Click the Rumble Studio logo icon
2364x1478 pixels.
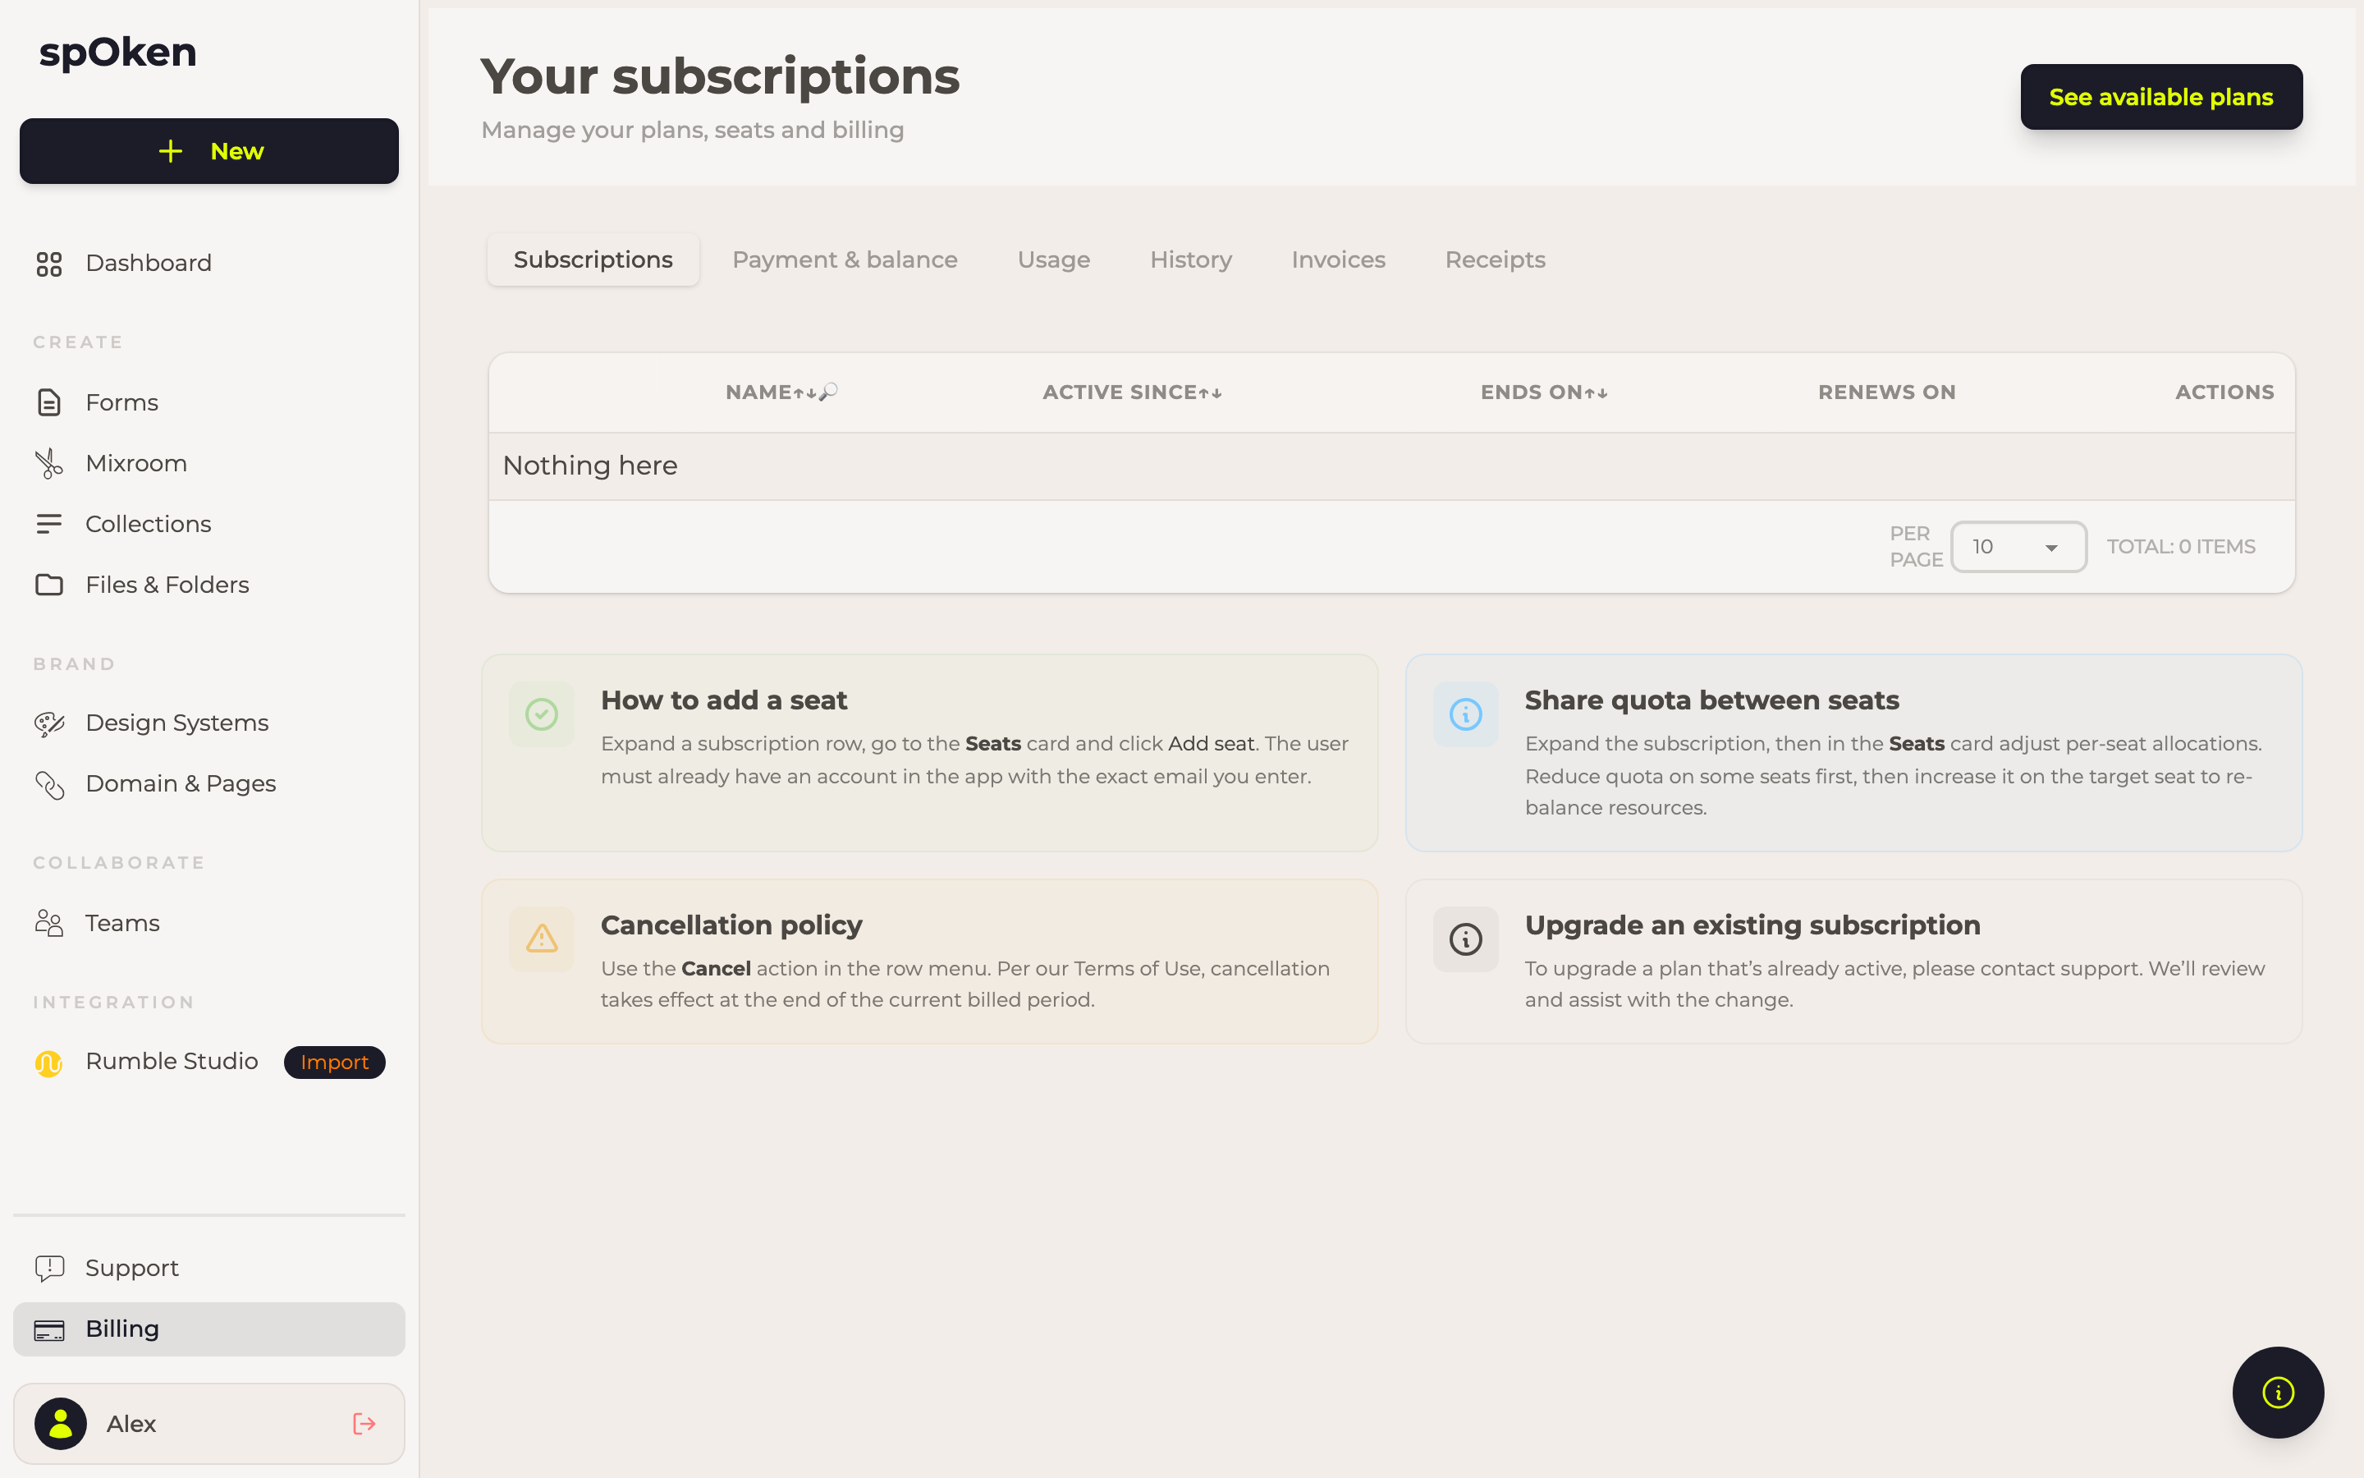pos(49,1063)
